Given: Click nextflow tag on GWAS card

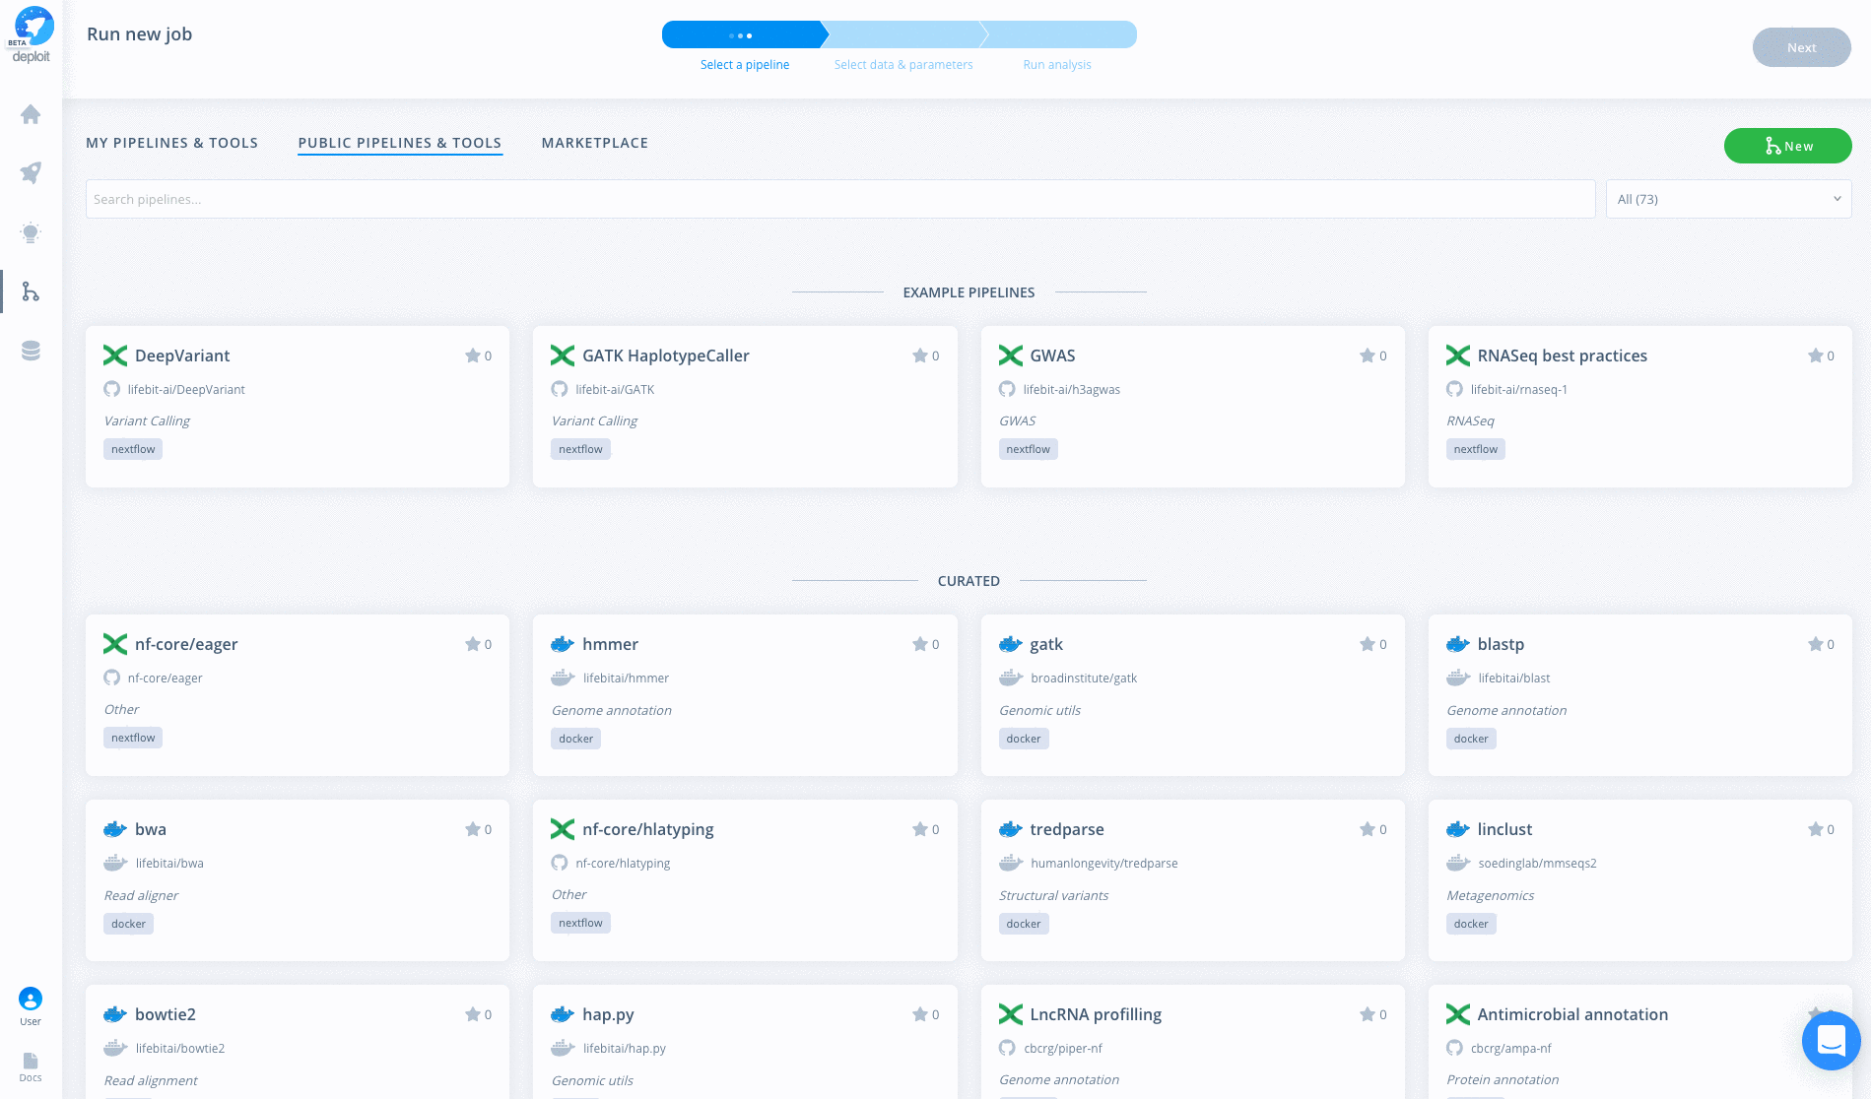Looking at the screenshot, I should 1028,449.
